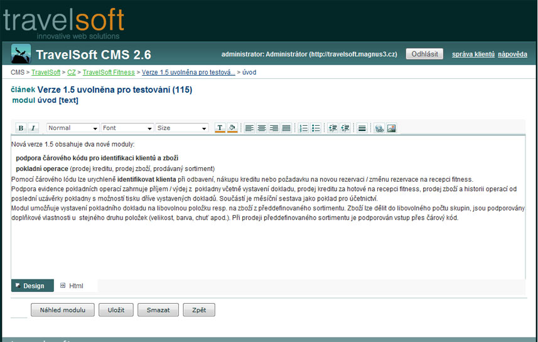The width and height of the screenshot is (538, 342).
Task: Insert a bulleted list
Action: [316, 128]
